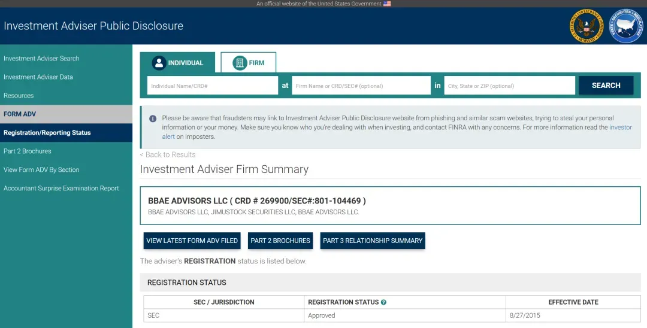The height and width of the screenshot is (328, 647).
Task: Focus the City, State or ZIP field
Action: pyautogui.click(x=509, y=86)
